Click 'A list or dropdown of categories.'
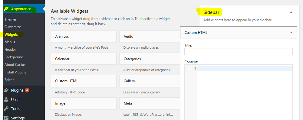Viewport: 303px width, 120px height. 147,70
